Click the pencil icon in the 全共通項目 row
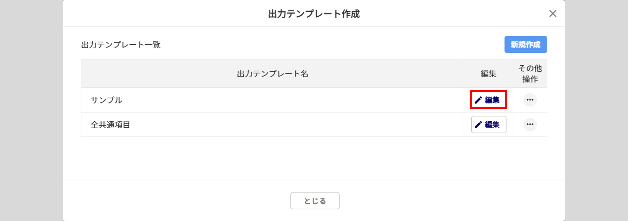The image size is (628, 221). point(478,124)
